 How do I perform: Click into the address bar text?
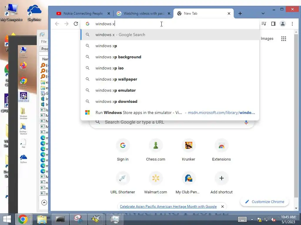(105, 24)
